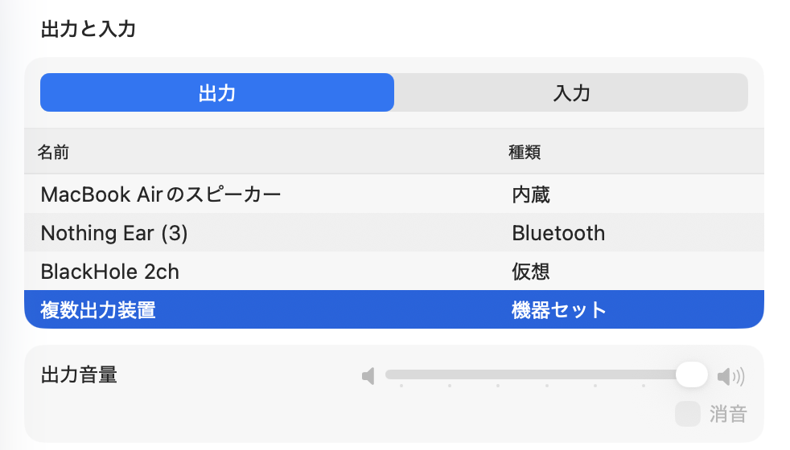
Task: Click the 出力音量 slider thumb
Action: [x=691, y=374]
